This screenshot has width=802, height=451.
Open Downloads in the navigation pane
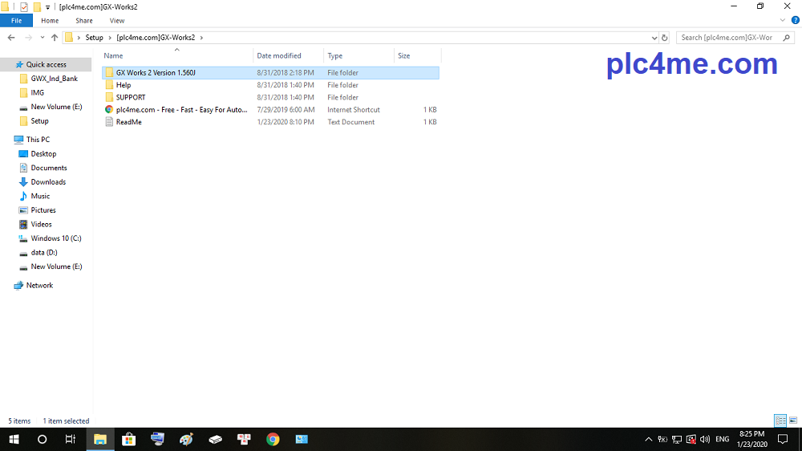pyautogui.click(x=48, y=181)
